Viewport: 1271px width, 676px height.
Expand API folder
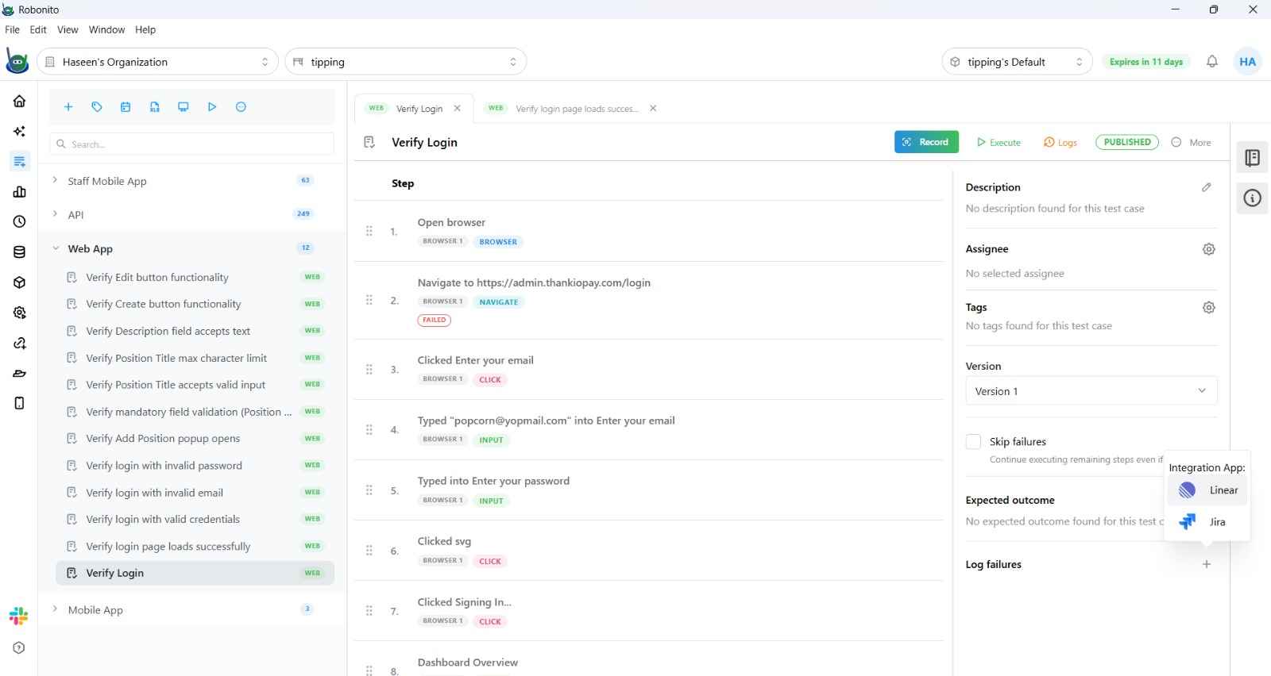[55, 214]
